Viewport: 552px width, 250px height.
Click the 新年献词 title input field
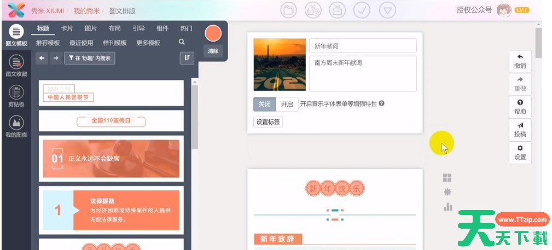point(363,46)
